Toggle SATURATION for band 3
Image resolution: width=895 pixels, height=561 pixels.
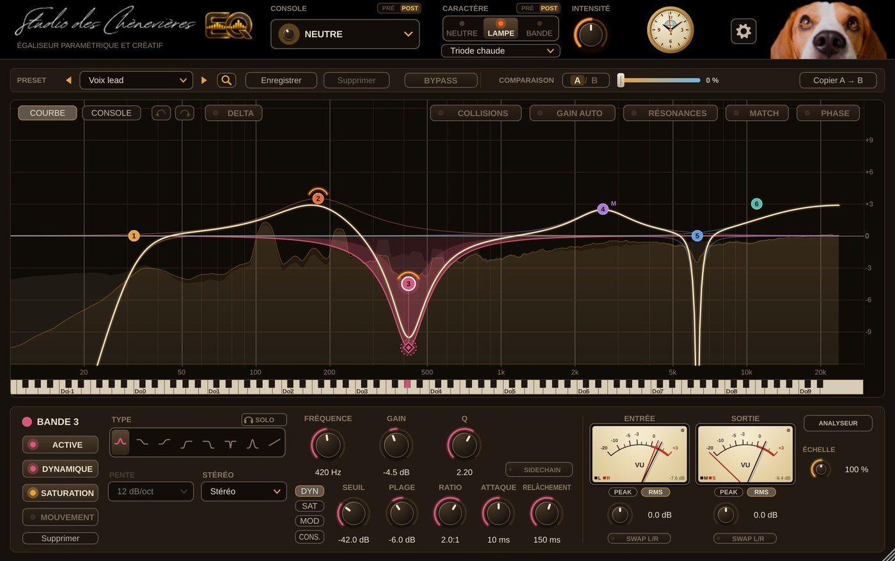click(x=60, y=493)
